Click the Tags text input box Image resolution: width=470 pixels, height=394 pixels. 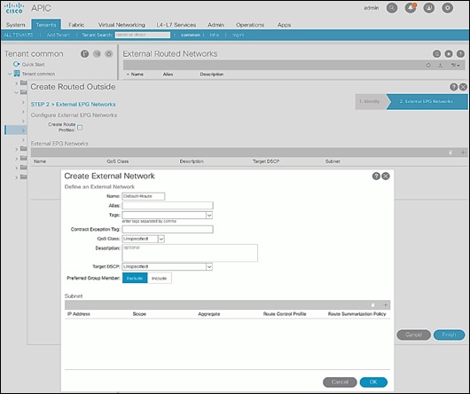point(164,216)
